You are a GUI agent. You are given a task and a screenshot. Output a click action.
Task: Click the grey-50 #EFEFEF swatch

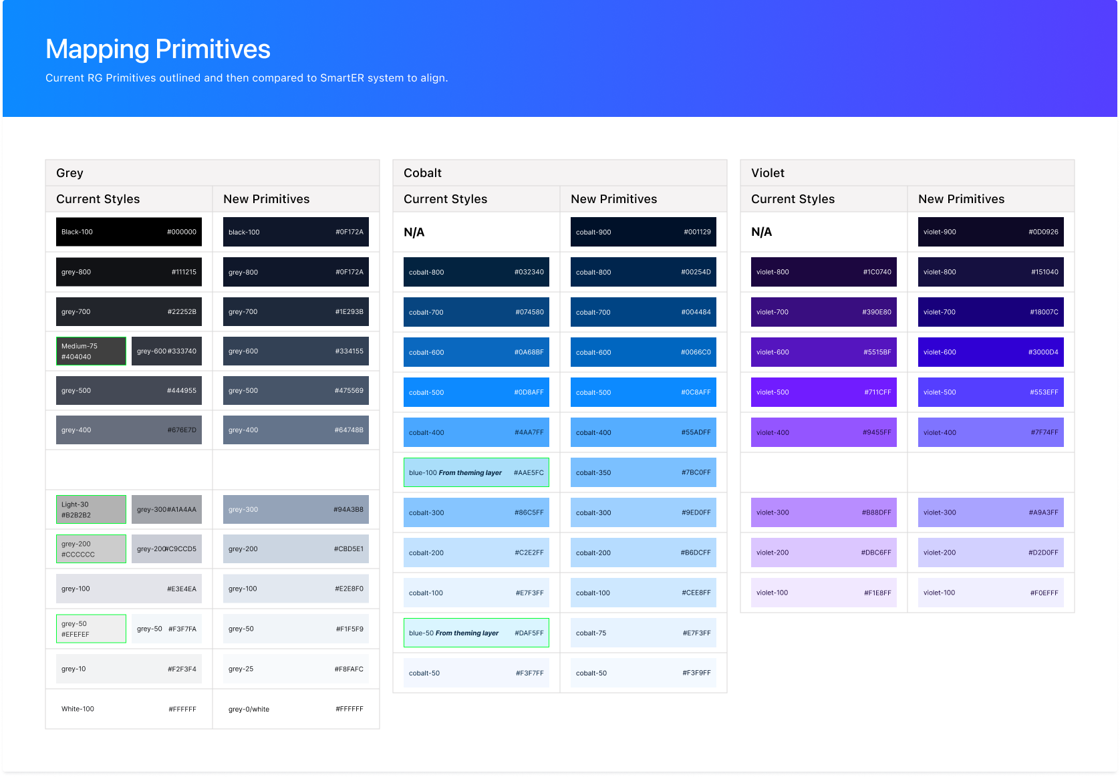[x=91, y=629]
